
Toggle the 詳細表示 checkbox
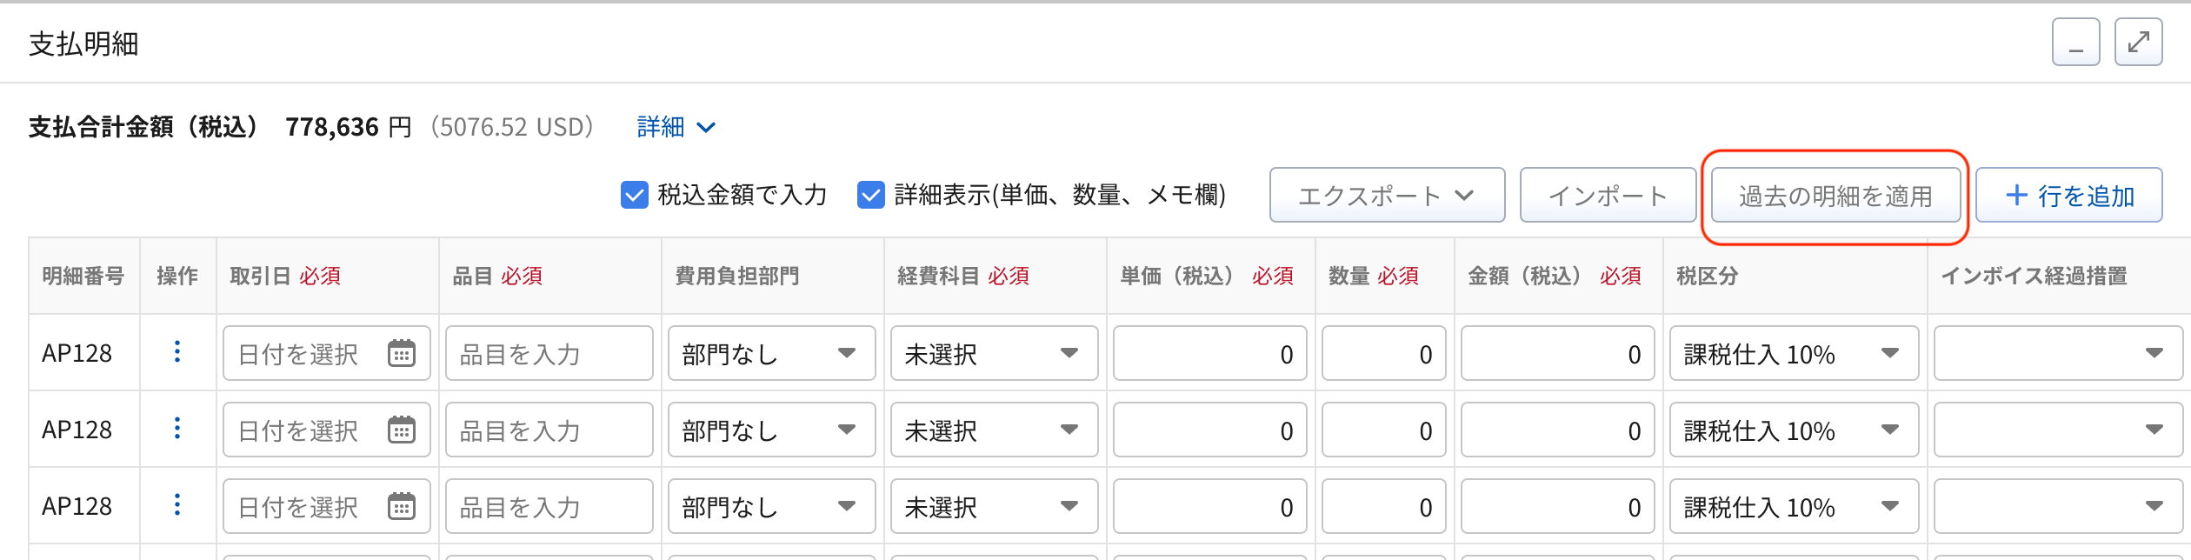pos(871,195)
